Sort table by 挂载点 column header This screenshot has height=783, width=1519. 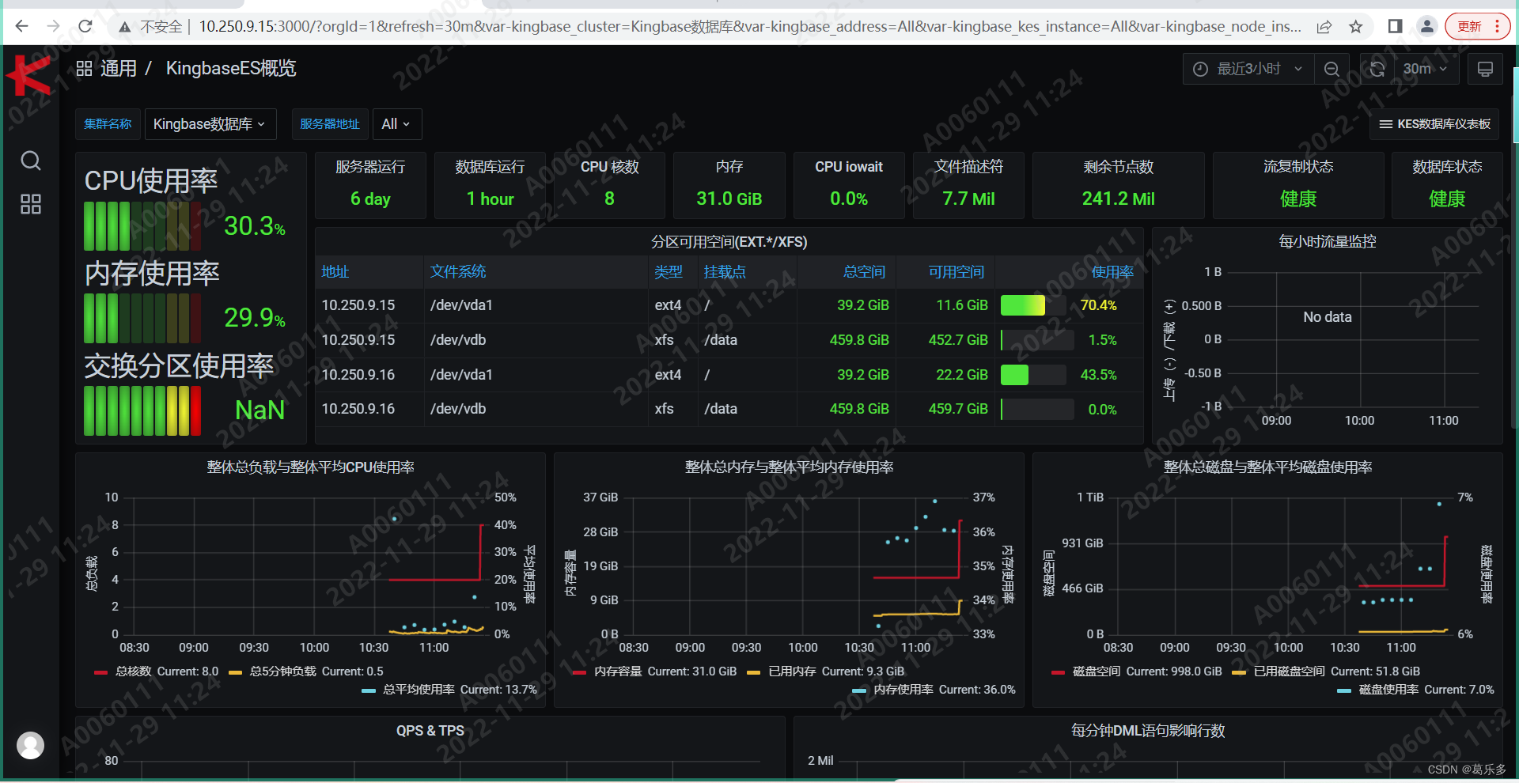(x=725, y=272)
